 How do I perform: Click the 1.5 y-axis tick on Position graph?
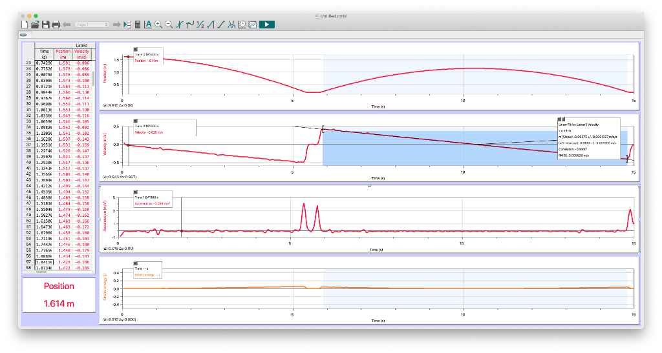coord(117,60)
